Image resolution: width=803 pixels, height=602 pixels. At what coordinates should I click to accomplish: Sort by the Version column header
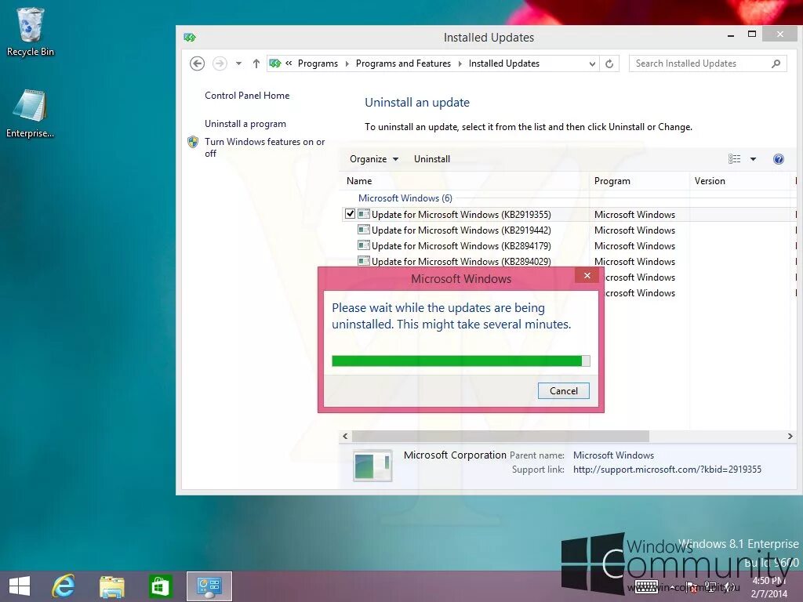tap(740, 181)
